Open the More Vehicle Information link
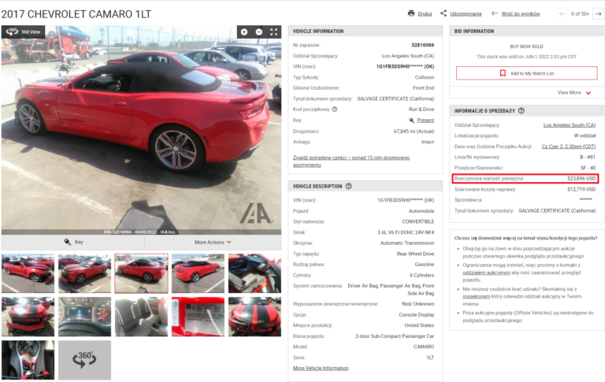 [x=321, y=368]
